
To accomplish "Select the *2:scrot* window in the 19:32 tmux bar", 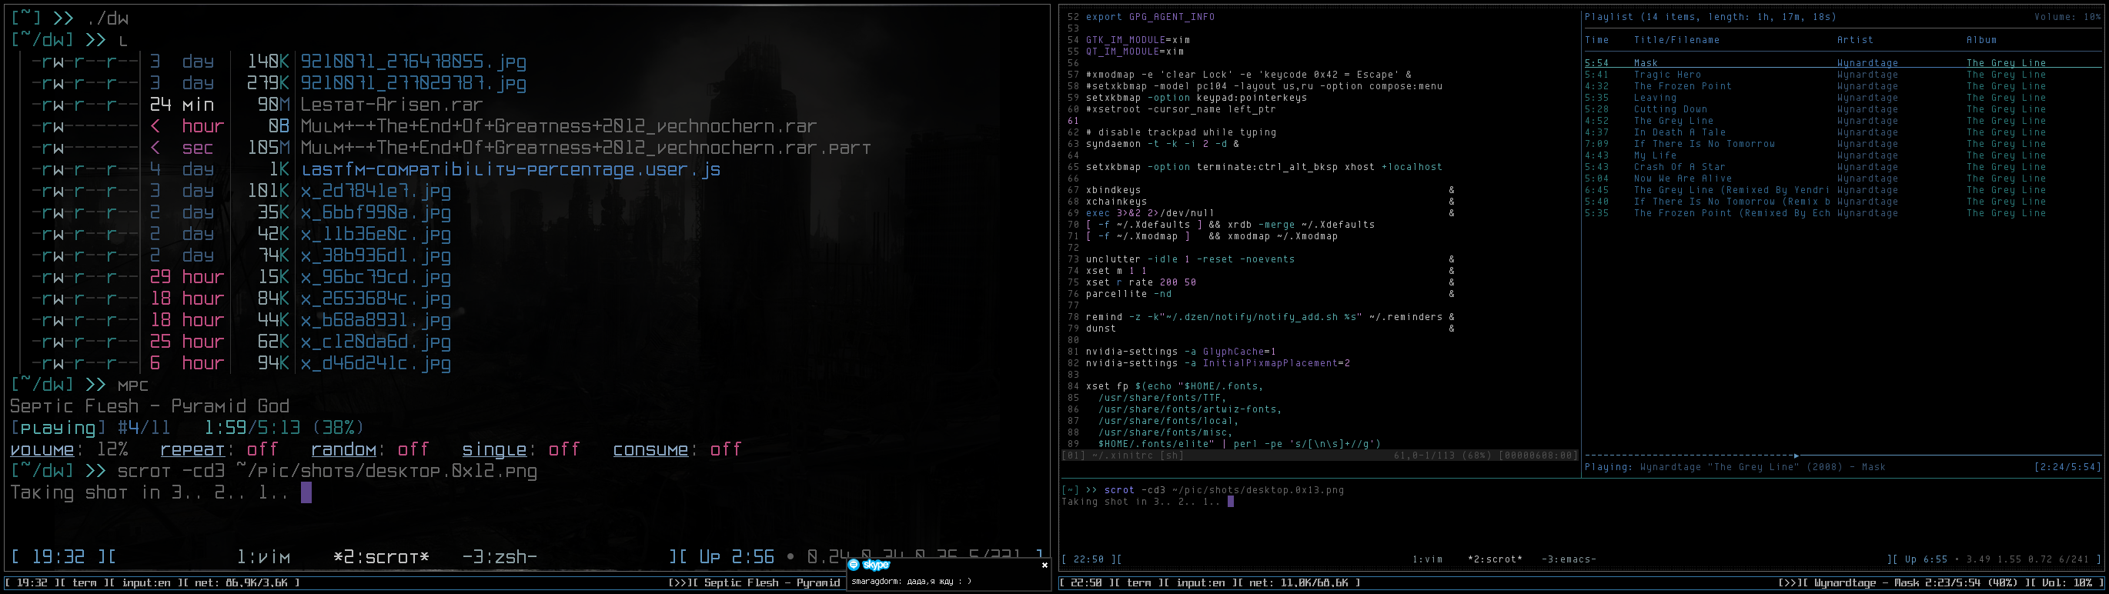I will tap(381, 557).
